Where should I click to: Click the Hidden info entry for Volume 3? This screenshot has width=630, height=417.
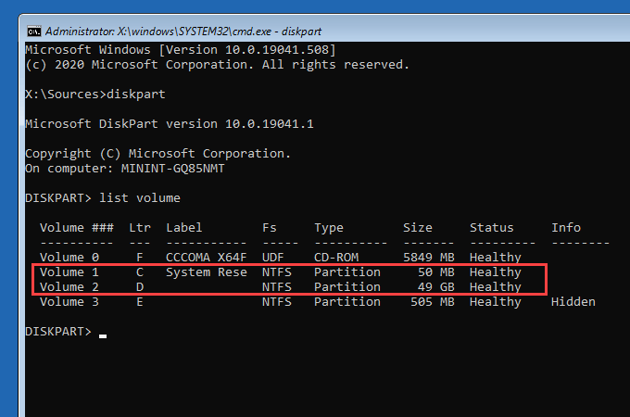coord(573,302)
